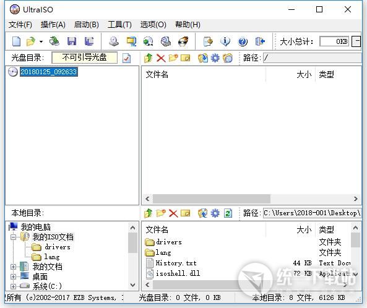
Task: Select the 20180125_092633 disc tree item
Action: pyautogui.click(x=49, y=72)
